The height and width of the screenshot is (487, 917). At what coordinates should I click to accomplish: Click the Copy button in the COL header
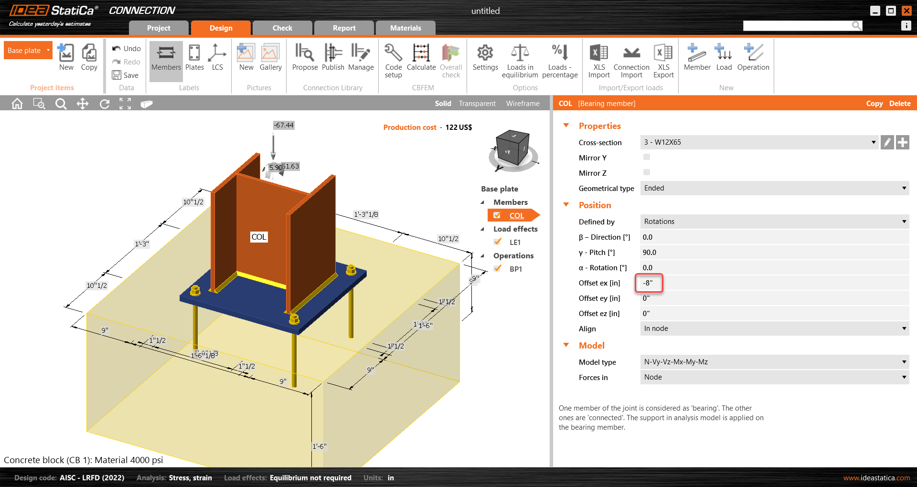[874, 103]
